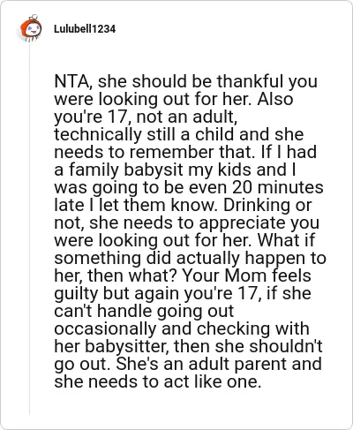Click the line "guilty but again you're 17, if she"
Image resolution: width=353 pixels, height=430 pixels.
pyautogui.click(x=183, y=293)
